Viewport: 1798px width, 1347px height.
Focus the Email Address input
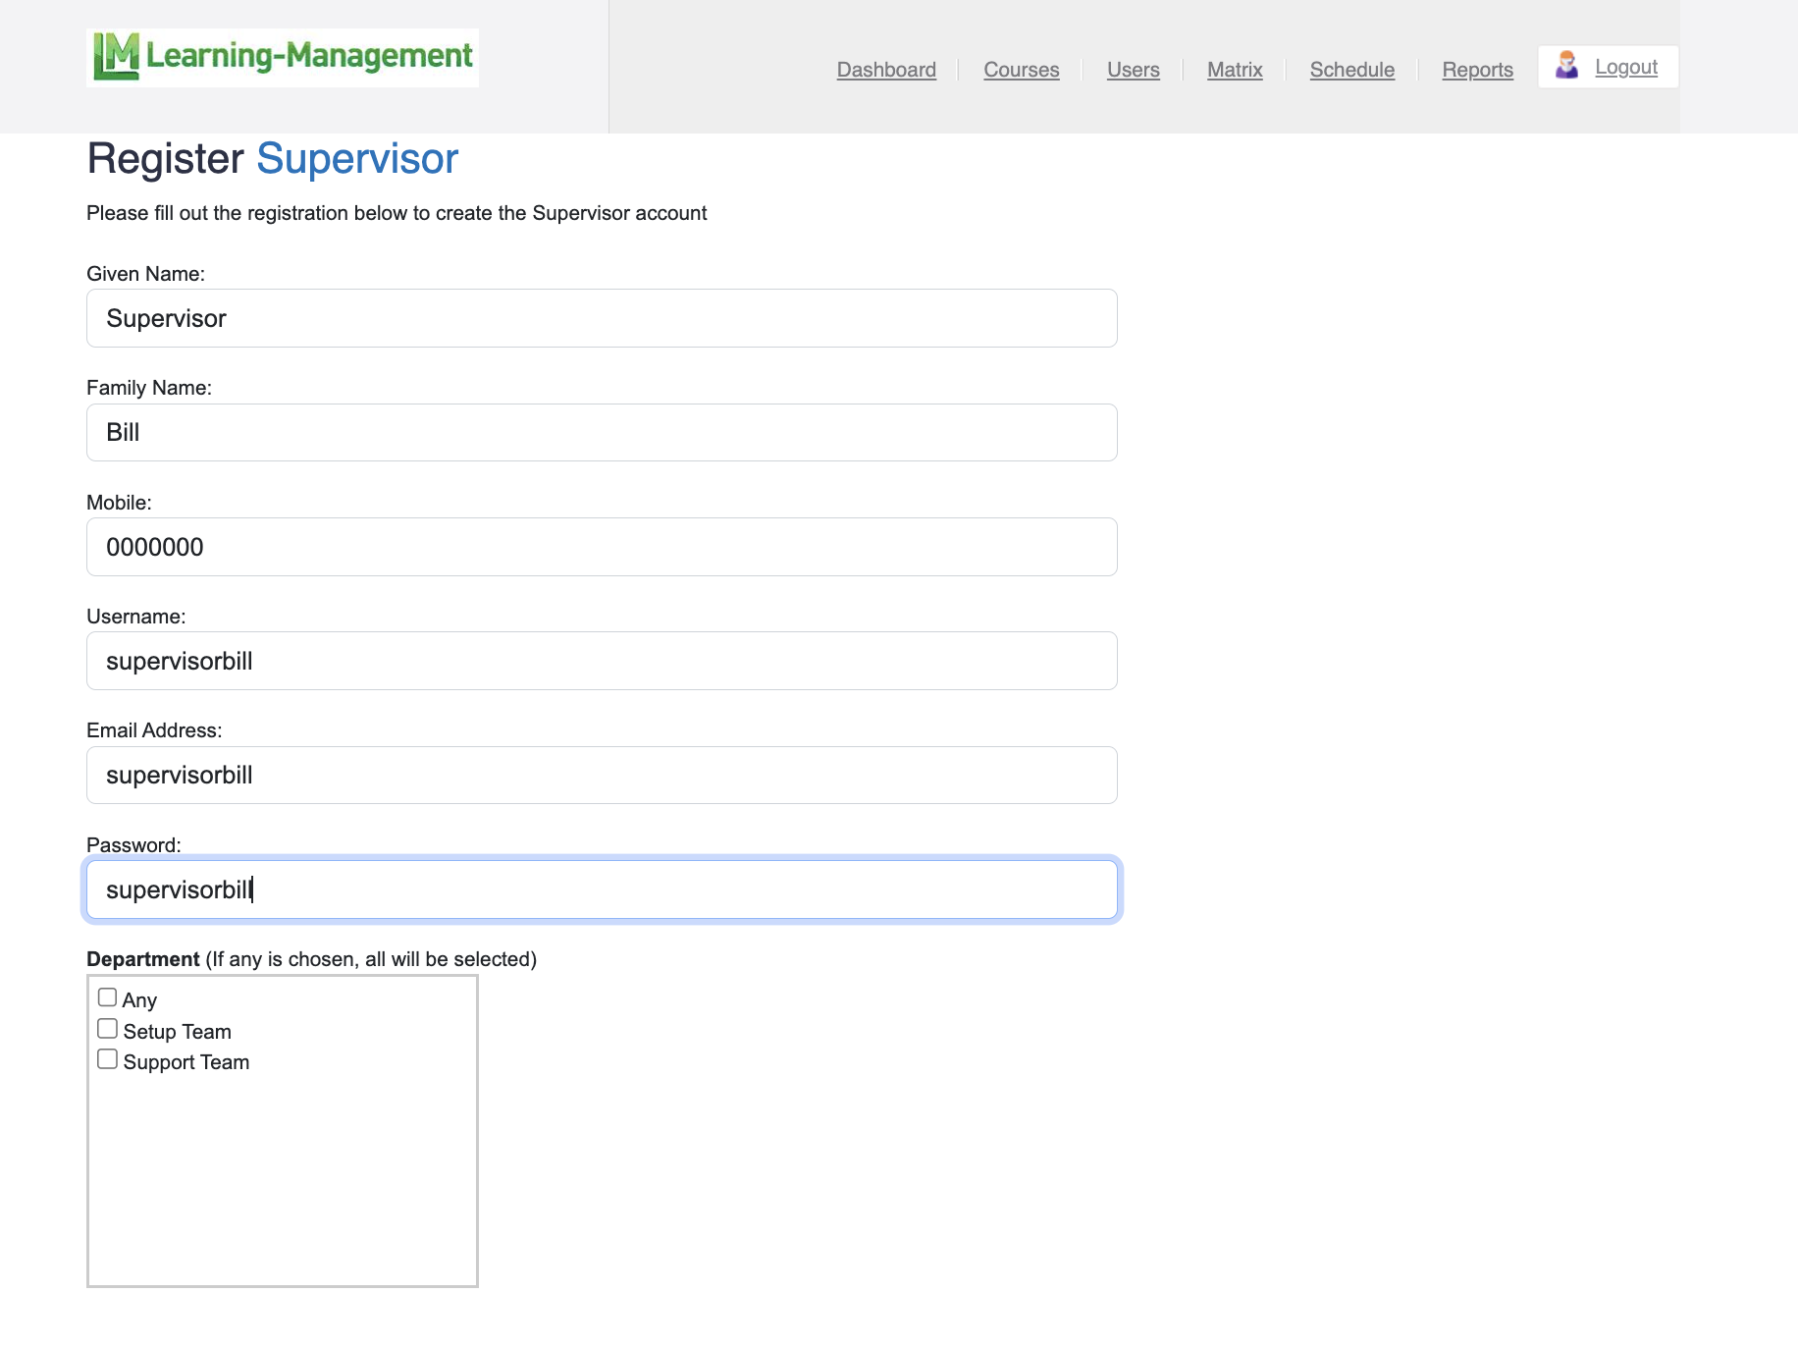601,775
